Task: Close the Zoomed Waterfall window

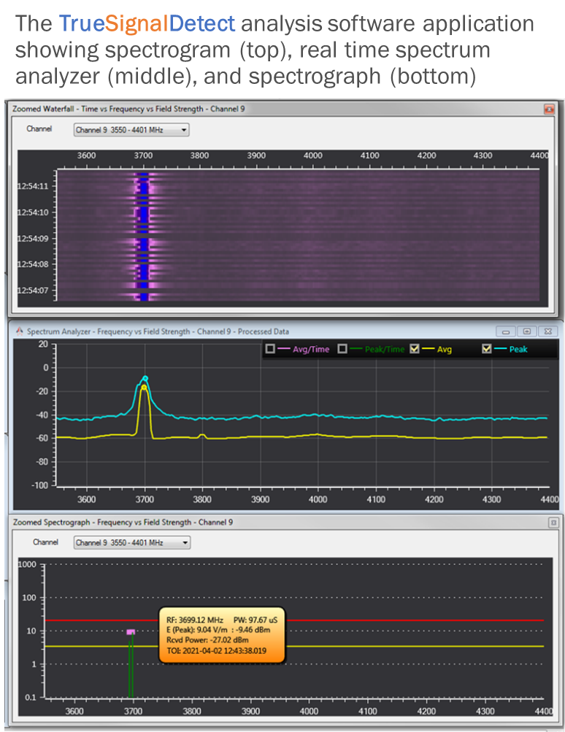Action: point(549,109)
